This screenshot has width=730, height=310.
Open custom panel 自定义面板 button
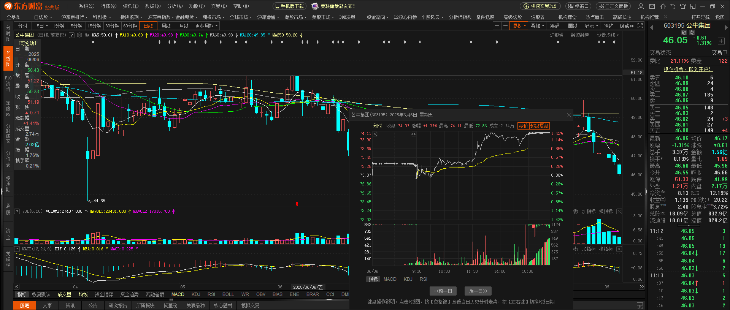[x=613, y=6]
